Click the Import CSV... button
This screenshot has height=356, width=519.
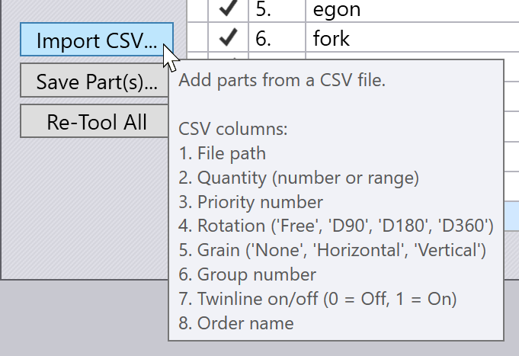[x=97, y=40]
